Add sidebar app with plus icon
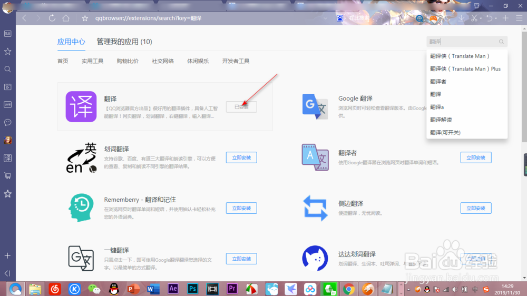The height and width of the screenshot is (296, 527). pos(8,255)
